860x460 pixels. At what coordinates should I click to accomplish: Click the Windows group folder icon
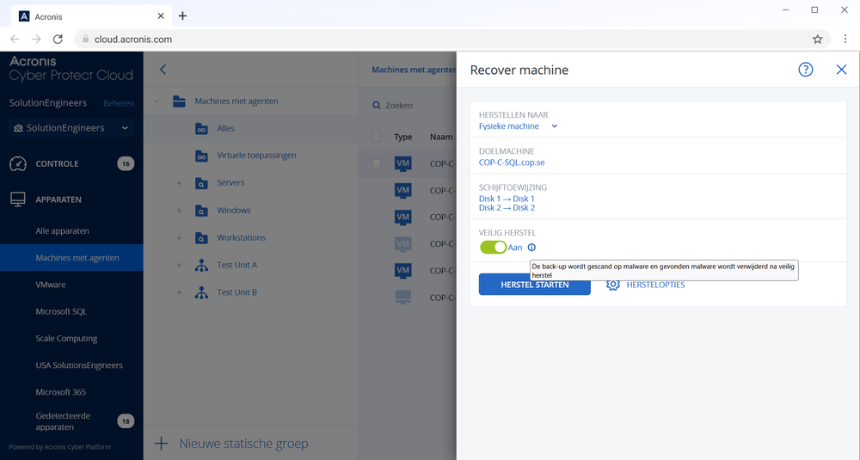201,211
